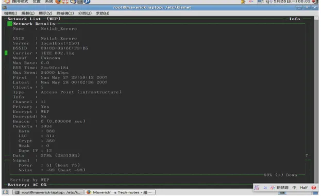Viewport: 321px width, 196px height.
Task: Click the Encrypt 'WEP' row
Action: 31,111
